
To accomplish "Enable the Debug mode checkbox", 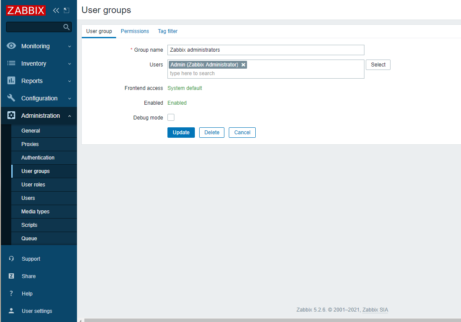I will point(171,117).
